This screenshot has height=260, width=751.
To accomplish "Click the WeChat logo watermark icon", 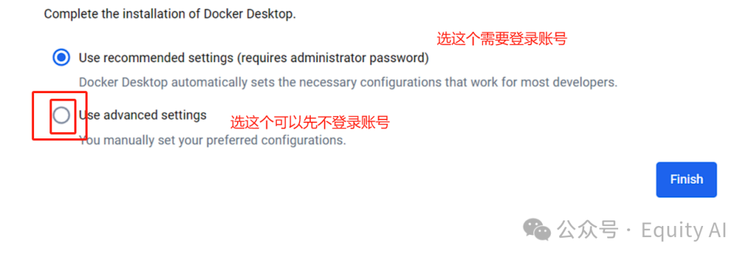I will [537, 230].
